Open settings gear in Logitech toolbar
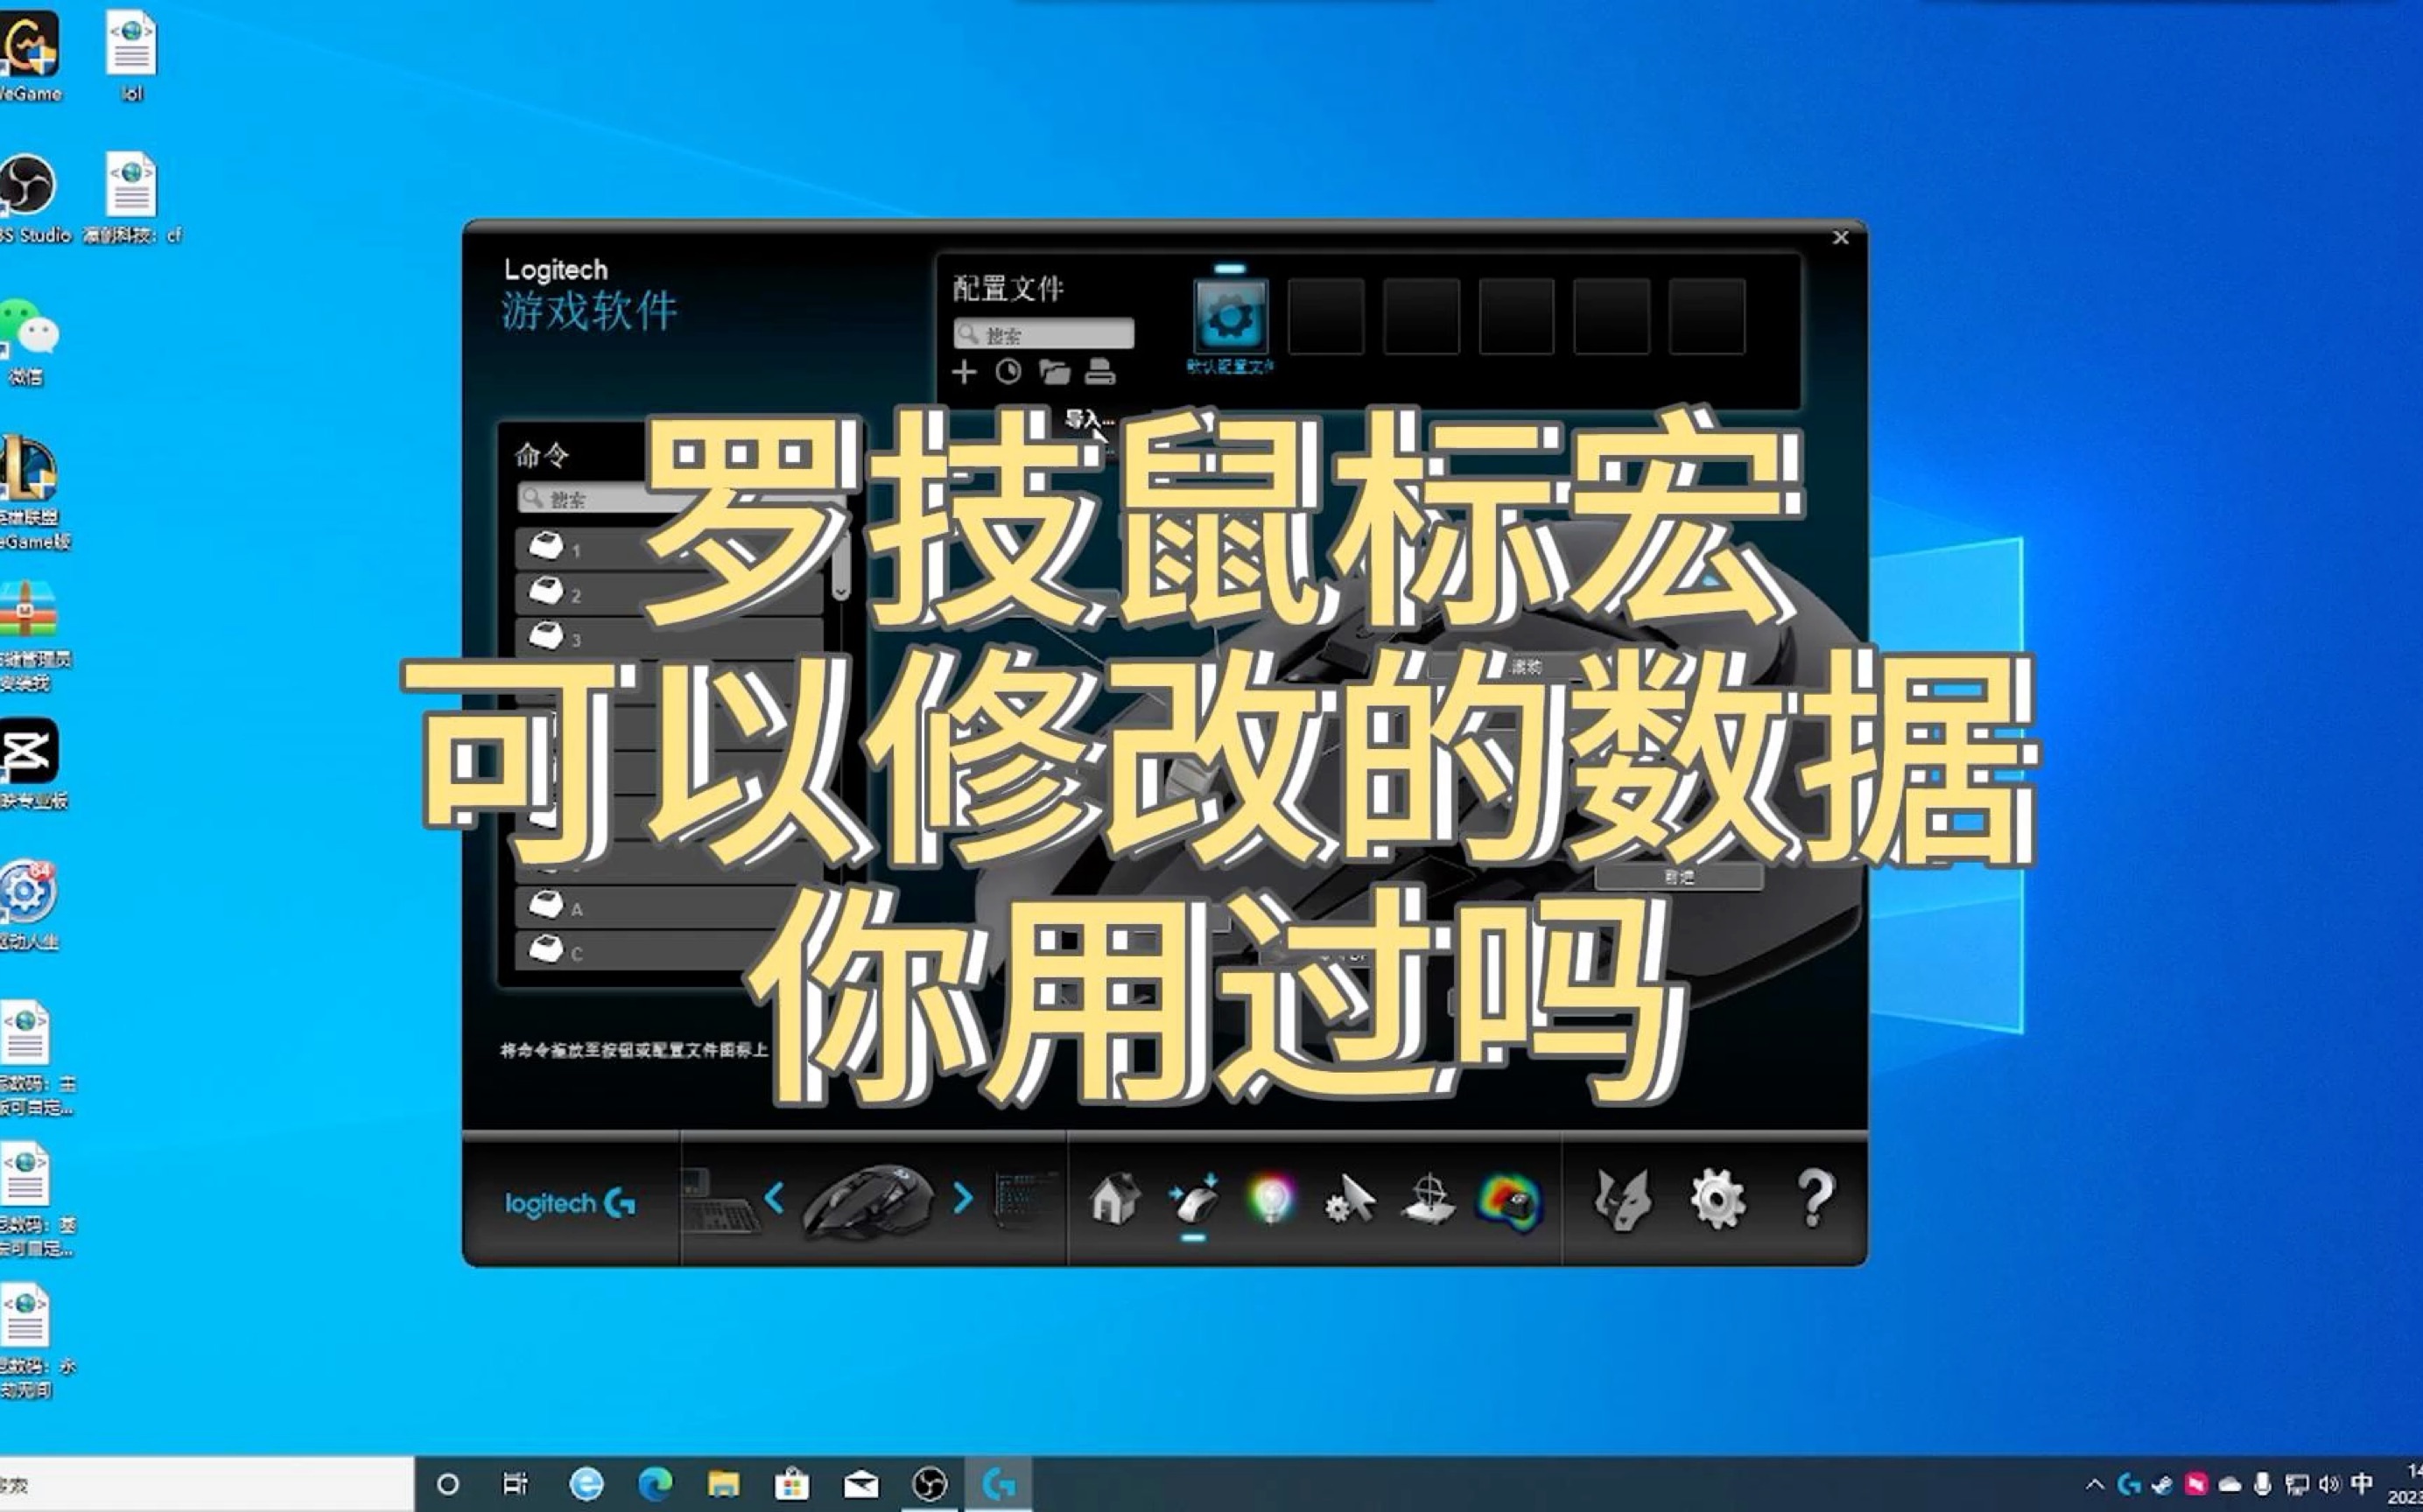 1717,1198
